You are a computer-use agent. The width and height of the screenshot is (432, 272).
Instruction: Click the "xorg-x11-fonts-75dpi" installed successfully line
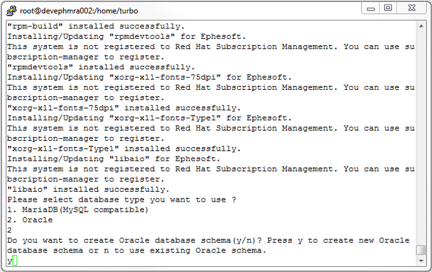tap(124, 108)
